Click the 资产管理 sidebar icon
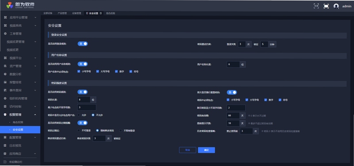354x166 pixels. [x=5, y=66]
